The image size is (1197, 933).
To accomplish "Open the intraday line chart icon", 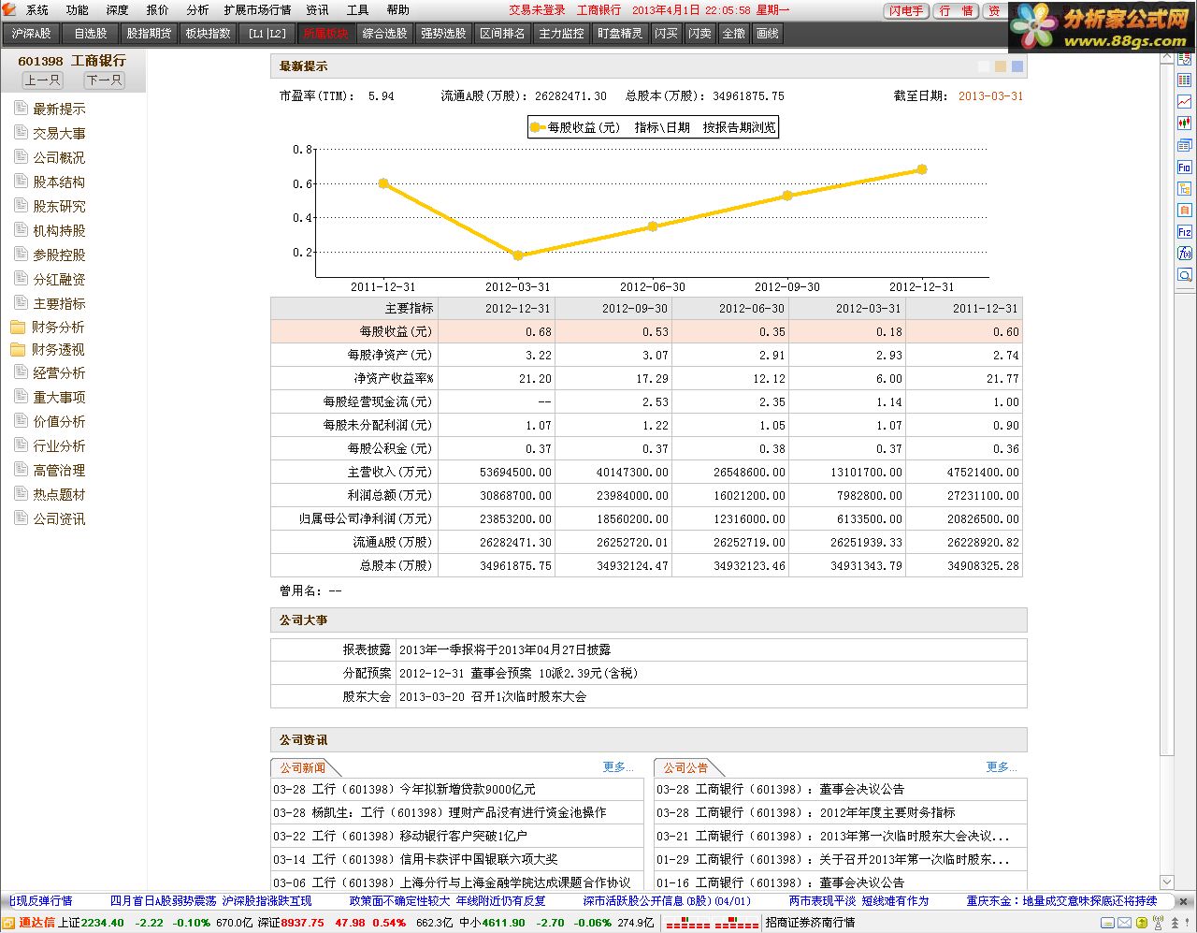I will [1184, 102].
